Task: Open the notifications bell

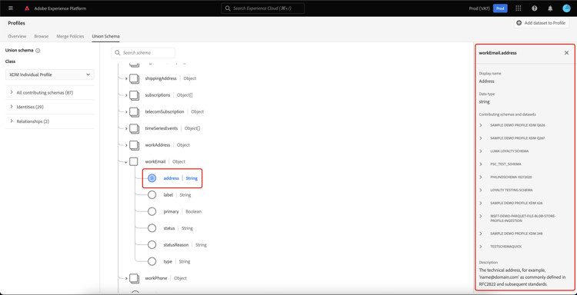Action: pyautogui.click(x=550, y=8)
